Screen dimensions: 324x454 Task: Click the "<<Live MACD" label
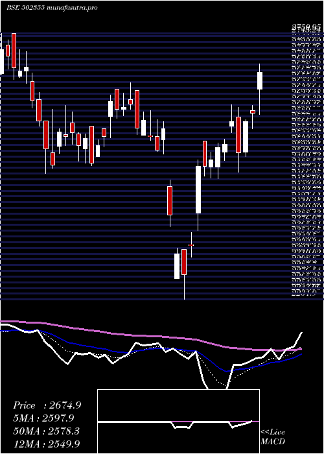tap(273, 437)
